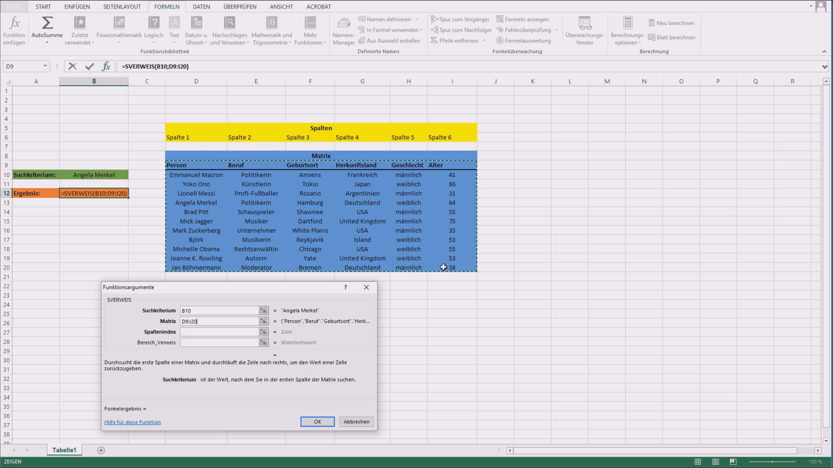Click the Bereich_Verweis input field
This screenshot has height=468, width=833.
pyautogui.click(x=219, y=342)
